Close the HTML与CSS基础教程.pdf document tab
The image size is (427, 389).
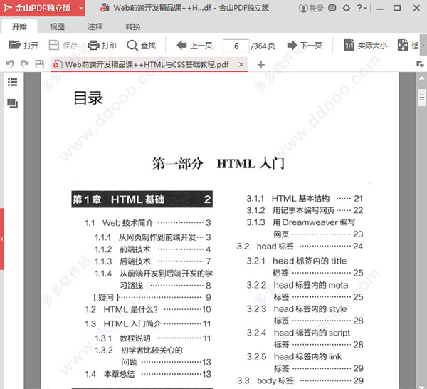point(241,65)
